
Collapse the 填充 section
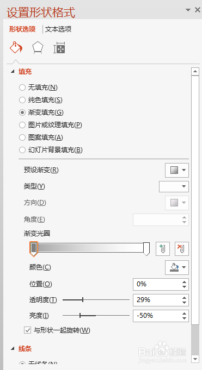click(x=13, y=72)
